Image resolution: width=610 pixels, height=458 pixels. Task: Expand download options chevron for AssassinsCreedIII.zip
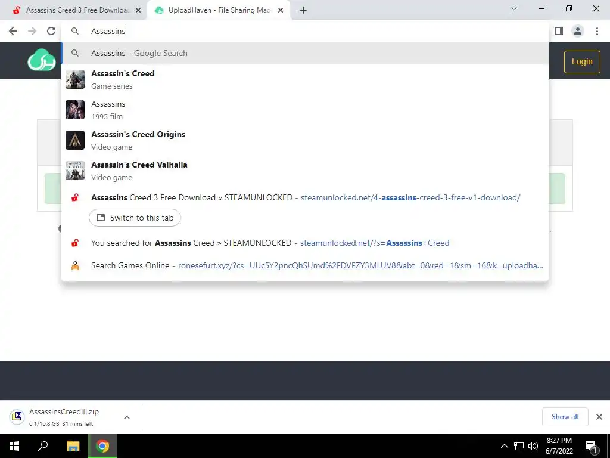click(x=127, y=417)
